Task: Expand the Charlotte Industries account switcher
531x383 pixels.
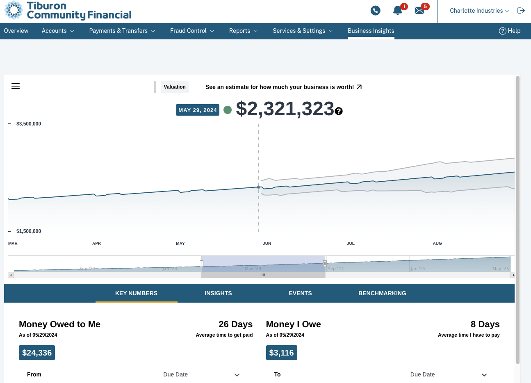Action: pyautogui.click(x=479, y=10)
